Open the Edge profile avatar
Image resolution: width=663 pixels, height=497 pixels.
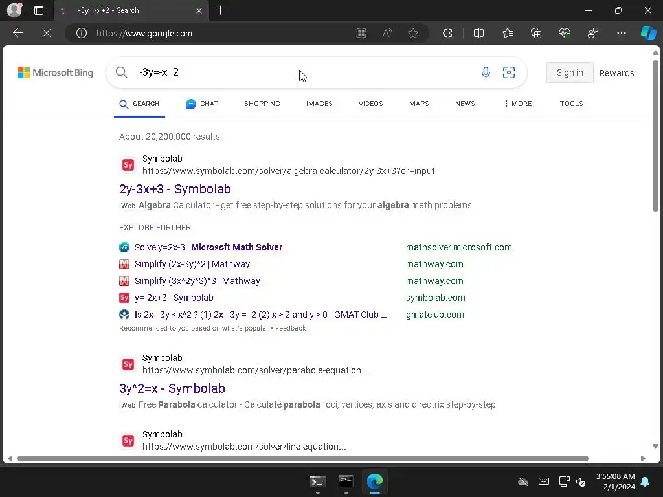[14, 10]
